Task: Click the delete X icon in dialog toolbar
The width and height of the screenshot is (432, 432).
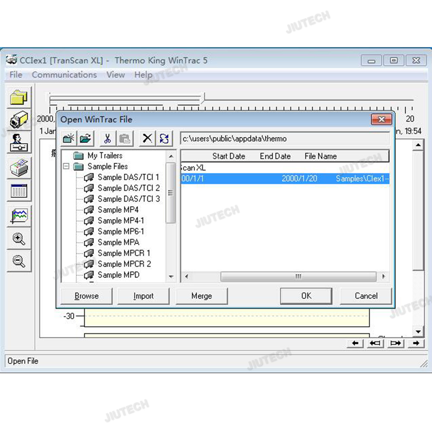Action: tap(147, 138)
